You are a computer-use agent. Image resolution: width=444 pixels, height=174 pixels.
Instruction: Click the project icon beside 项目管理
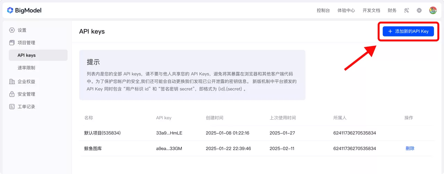[12, 43]
